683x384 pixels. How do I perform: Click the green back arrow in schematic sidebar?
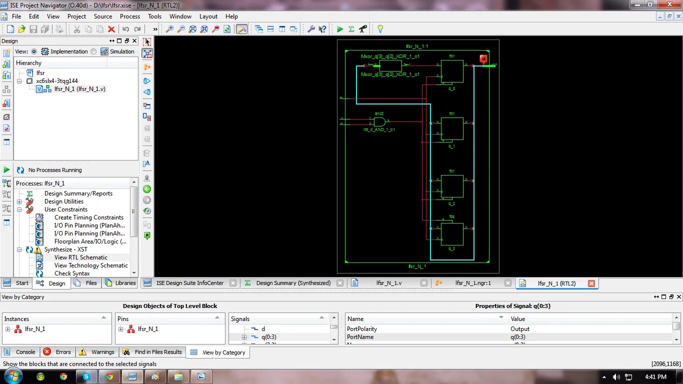pos(147,189)
